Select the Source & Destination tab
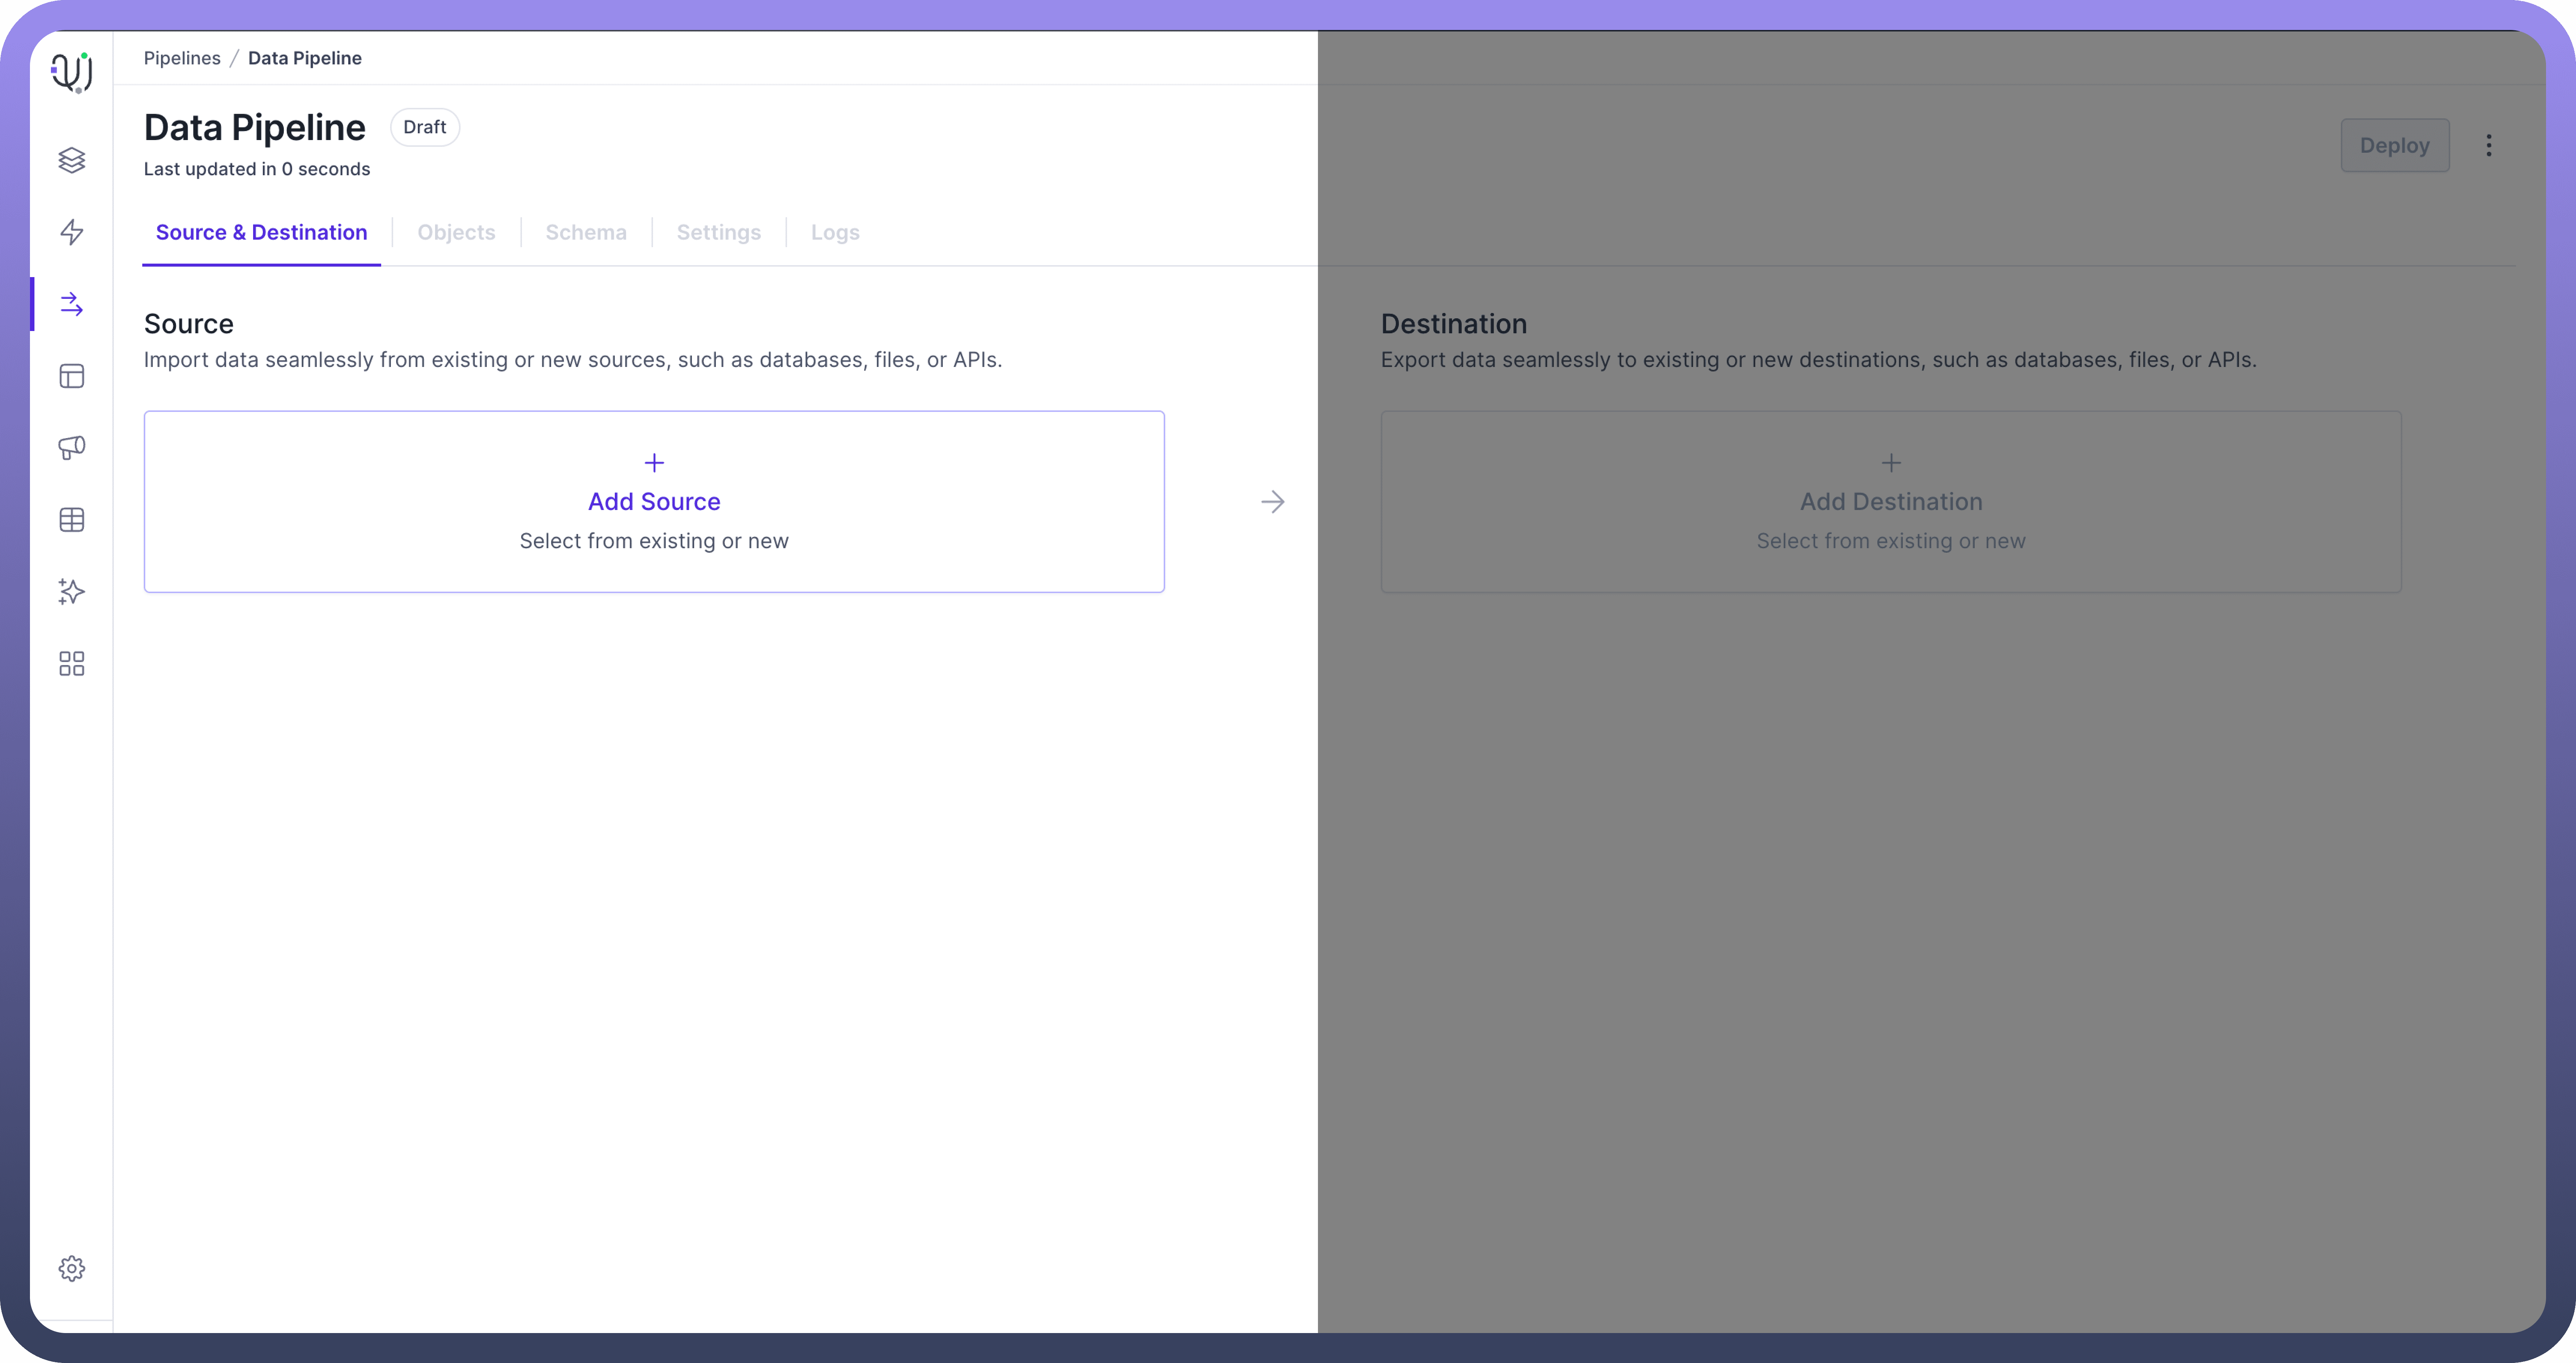This screenshot has width=2576, height=1363. 261,232
